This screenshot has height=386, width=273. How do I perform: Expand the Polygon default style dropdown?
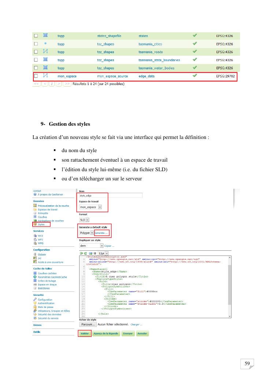coord(86,233)
